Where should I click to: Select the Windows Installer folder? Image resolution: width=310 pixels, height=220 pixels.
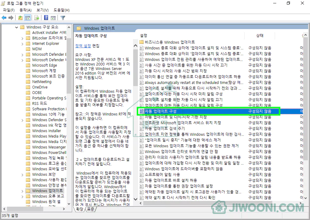pos(44,131)
